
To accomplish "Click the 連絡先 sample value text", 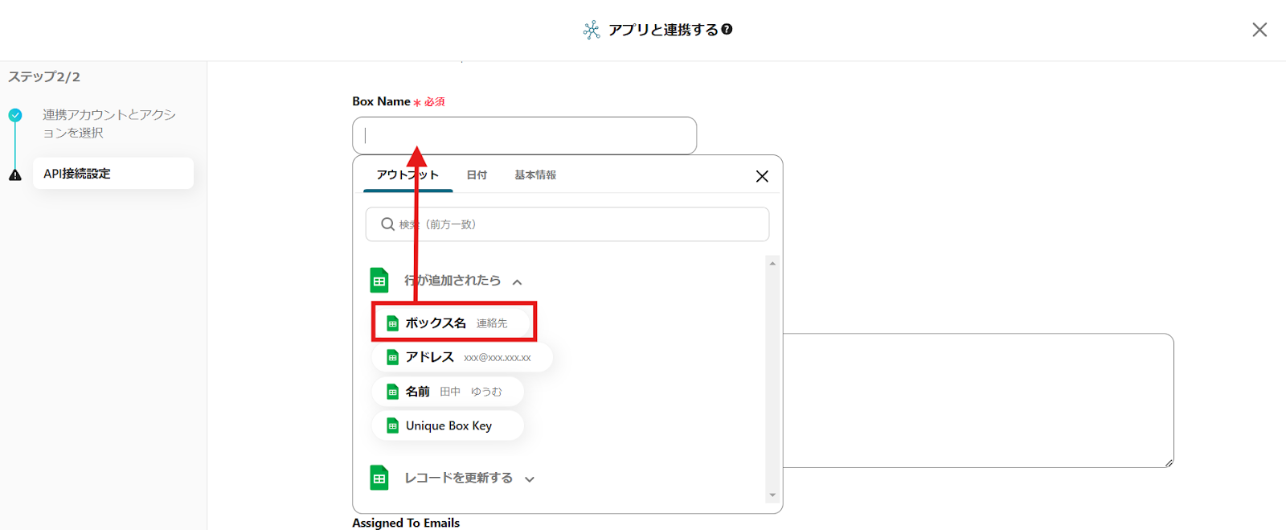I will [492, 323].
